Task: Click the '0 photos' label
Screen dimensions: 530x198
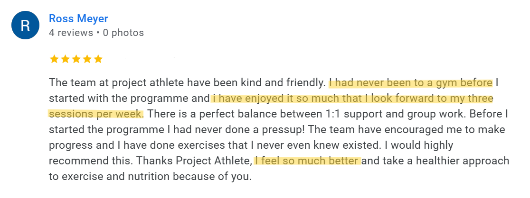Action: point(123,33)
